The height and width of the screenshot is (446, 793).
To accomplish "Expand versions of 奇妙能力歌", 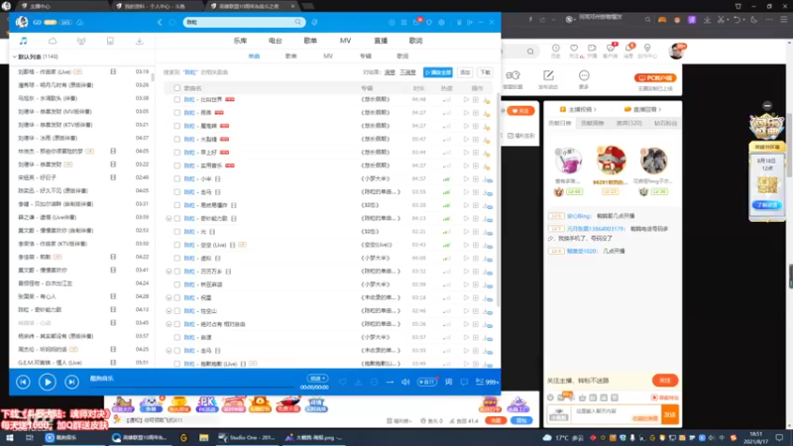I will tap(169, 218).
